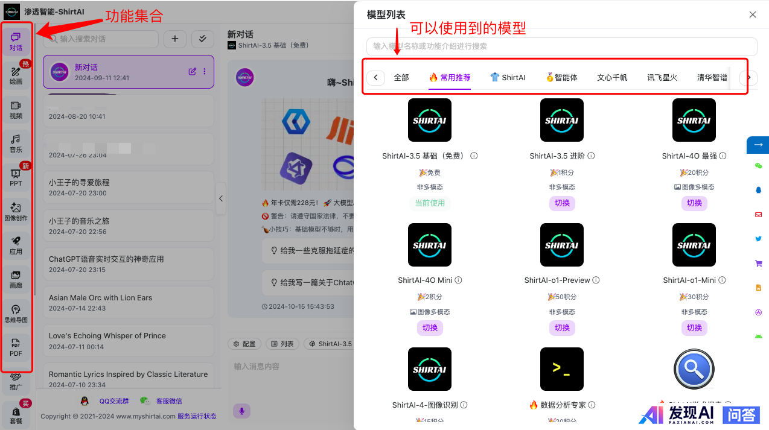Screen dimensions: 769x430
Task: Open the 视频 video sidebar icon
Action: tap(16, 109)
